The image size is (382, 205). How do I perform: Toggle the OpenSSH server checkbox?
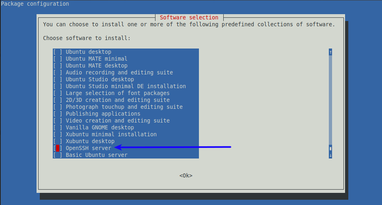click(x=58, y=148)
